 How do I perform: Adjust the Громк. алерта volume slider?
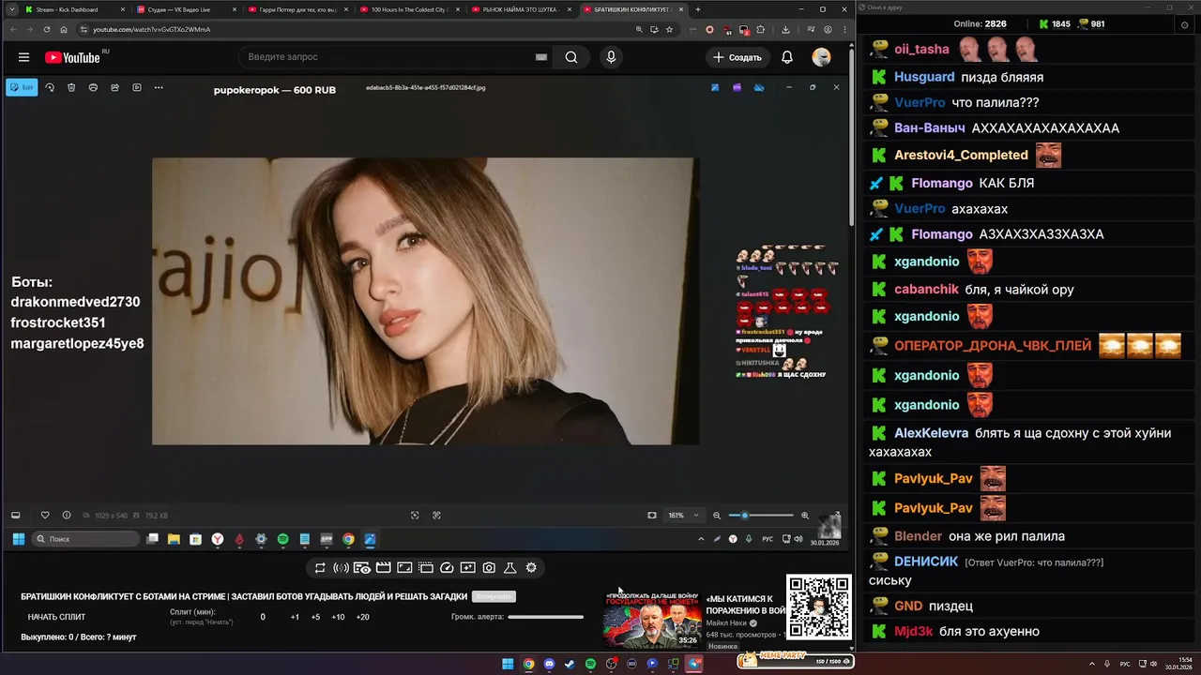click(545, 617)
